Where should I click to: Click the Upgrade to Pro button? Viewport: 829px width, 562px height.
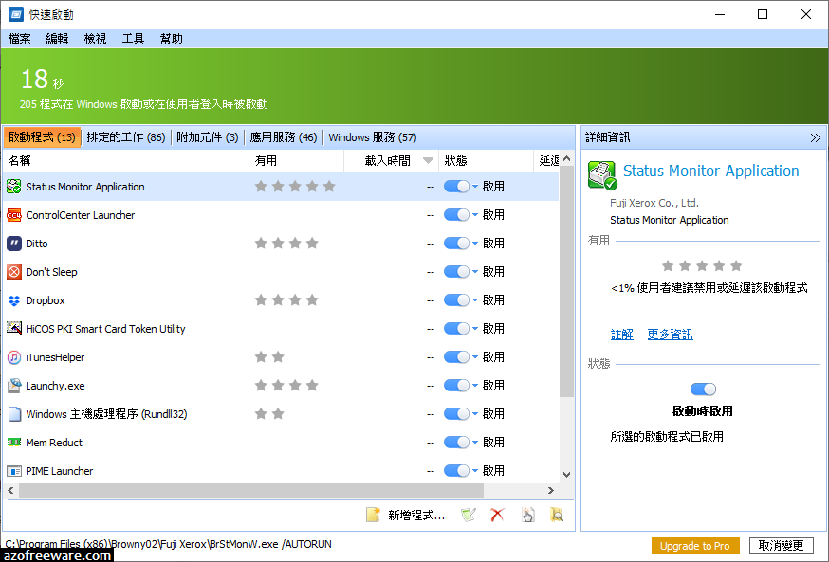(695, 546)
